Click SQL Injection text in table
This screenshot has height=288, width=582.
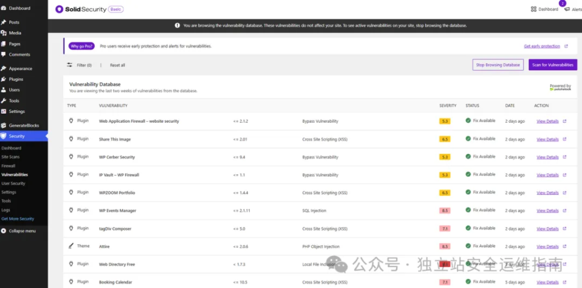(x=314, y=210)
